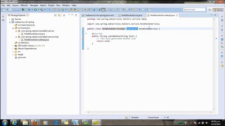Open the Run dropdown arrow
225x126 pixels.
(38, 10)
